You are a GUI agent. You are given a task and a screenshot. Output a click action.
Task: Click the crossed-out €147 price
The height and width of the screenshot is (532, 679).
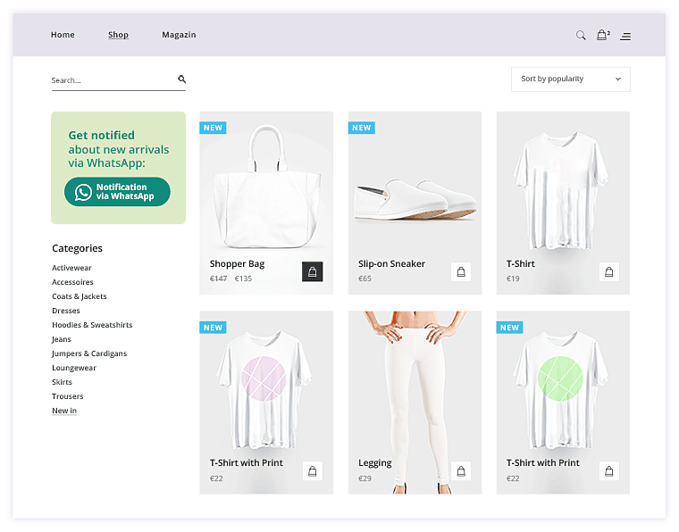point(218,279)
